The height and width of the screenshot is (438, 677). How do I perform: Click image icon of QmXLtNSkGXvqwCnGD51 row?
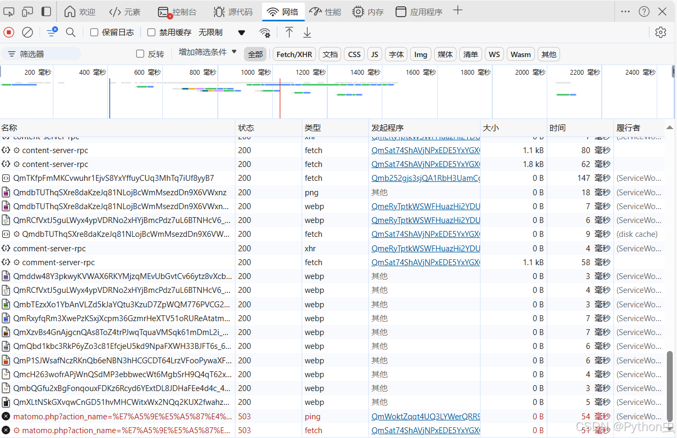6,402
